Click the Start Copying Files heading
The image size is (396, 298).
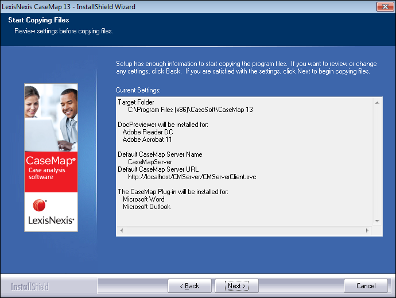coord(38,20)
